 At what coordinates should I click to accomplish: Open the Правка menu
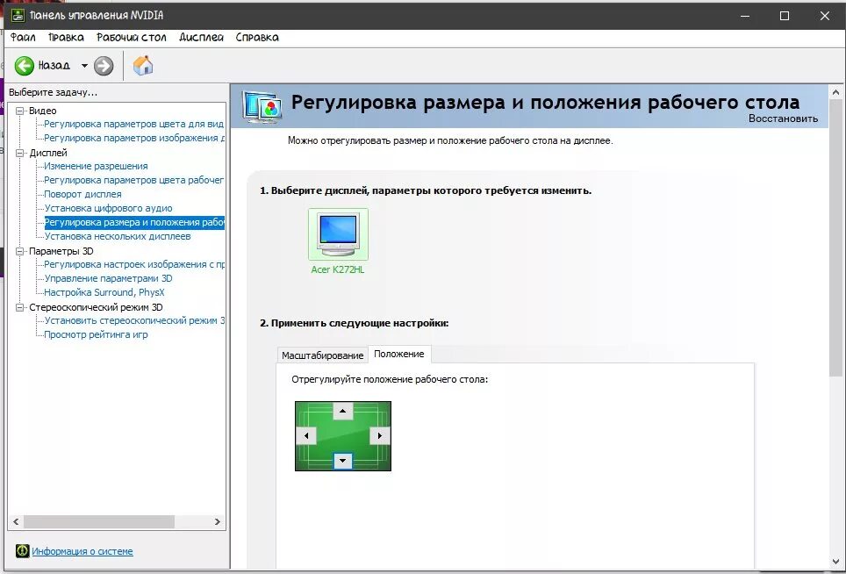click(66, 37)
